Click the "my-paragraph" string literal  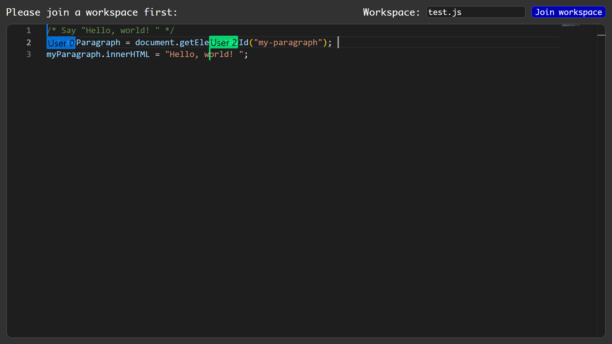tap(288, 42)
